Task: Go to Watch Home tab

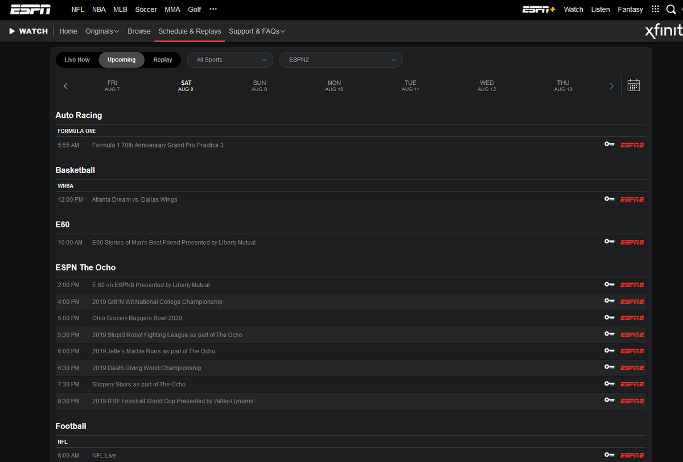Action: [x=68, y=31]
